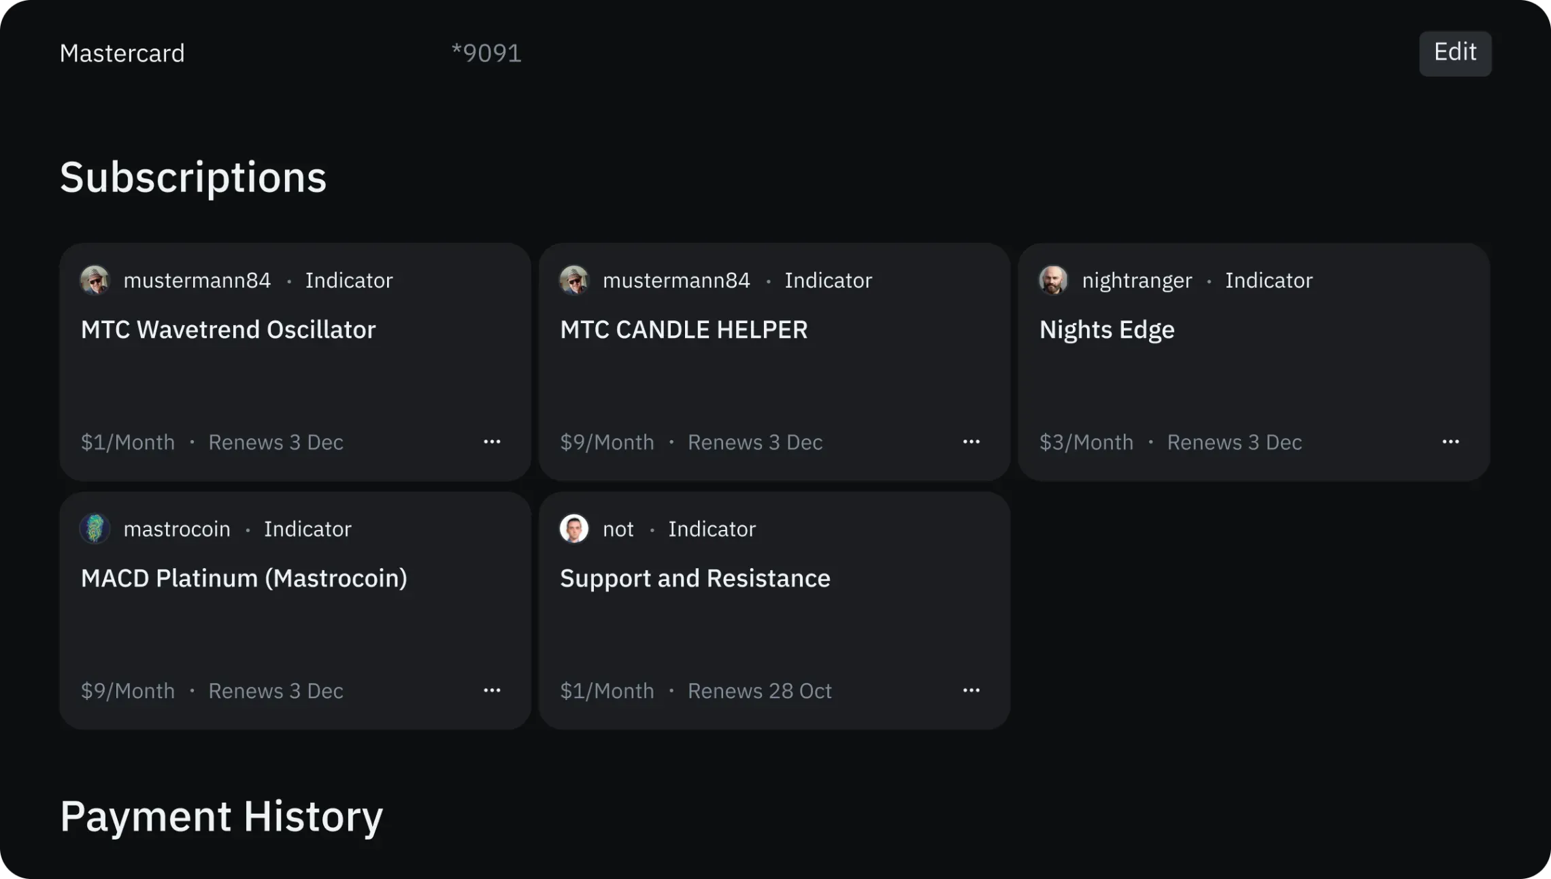Open MACD Platinum (Mastrocoin) title
Image resolution: width=1551 pixels, height=879 pixels.
[244, 578]
